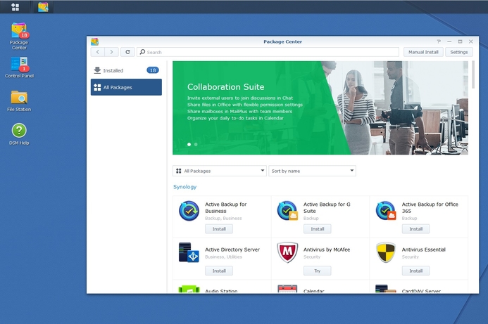Go forward with the right arrow button
This screenshot has width=488, height=324.
coord(111,52)
